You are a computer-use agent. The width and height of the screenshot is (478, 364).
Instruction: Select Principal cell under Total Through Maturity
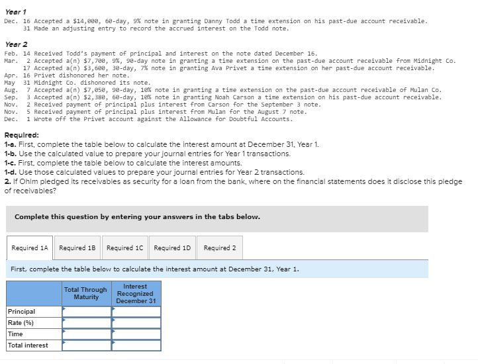tap(87, 312)
